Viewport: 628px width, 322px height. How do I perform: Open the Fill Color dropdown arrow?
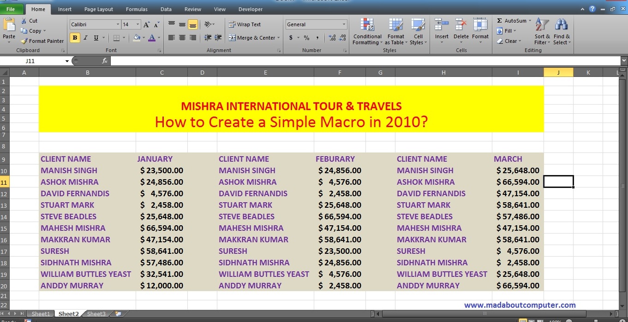(x=143, y=37)
